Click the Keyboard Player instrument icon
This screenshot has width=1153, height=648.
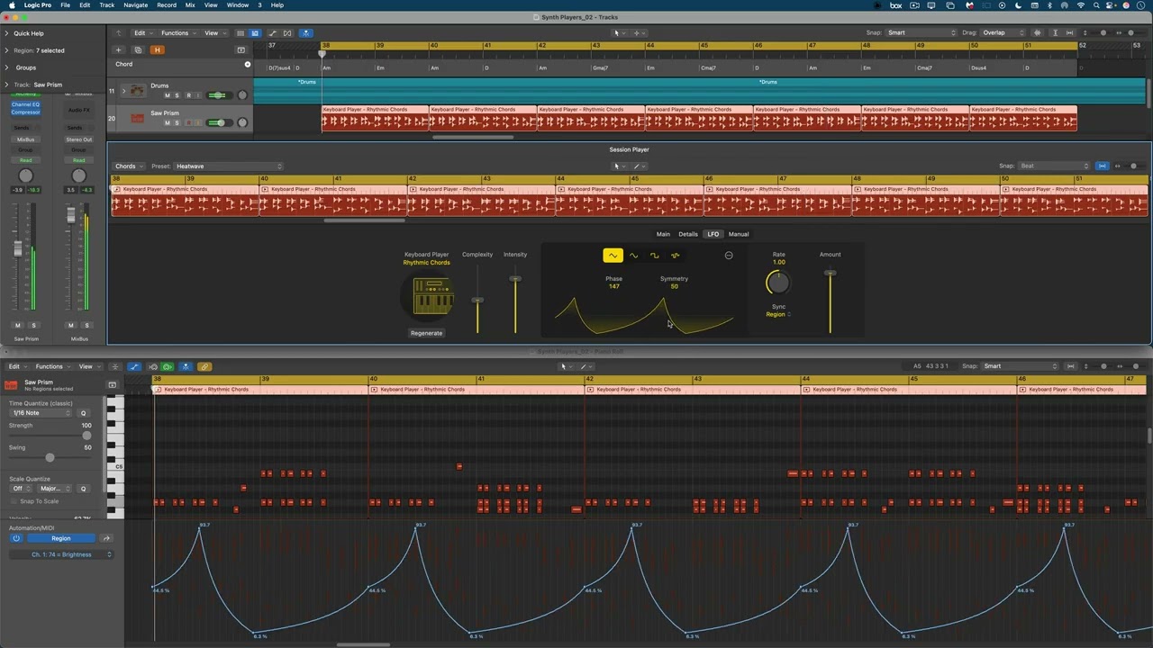(427, 297)
